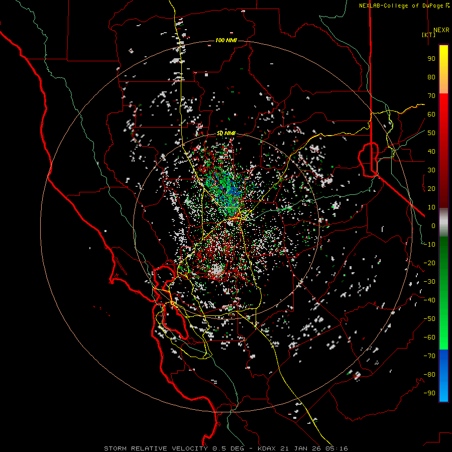Click the -80 value on the velocity scale

coord(429,375)
